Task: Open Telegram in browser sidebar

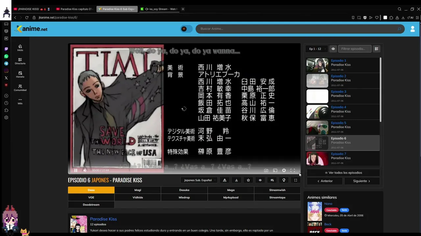Action: [x=6, y=64]
